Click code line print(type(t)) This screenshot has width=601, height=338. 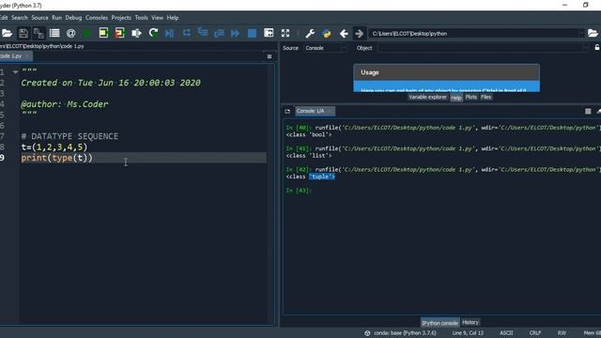coord(56,158)
